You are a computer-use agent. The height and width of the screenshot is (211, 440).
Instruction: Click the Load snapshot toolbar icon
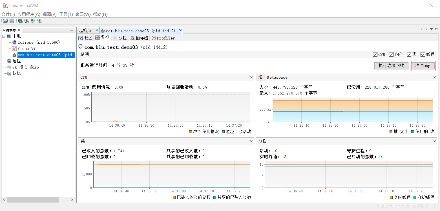point(5,21)
